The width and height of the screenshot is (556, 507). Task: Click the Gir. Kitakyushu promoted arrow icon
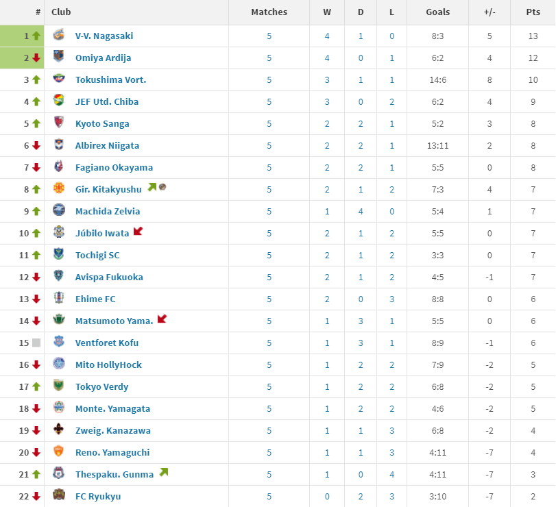coord(152,187)
